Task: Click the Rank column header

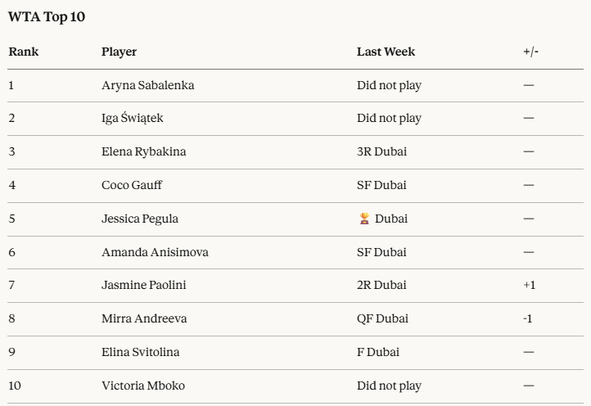Action: pyautogui.click(x=24, y=52)
